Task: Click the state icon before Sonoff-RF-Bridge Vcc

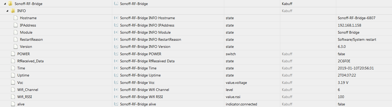Action: 116,83
